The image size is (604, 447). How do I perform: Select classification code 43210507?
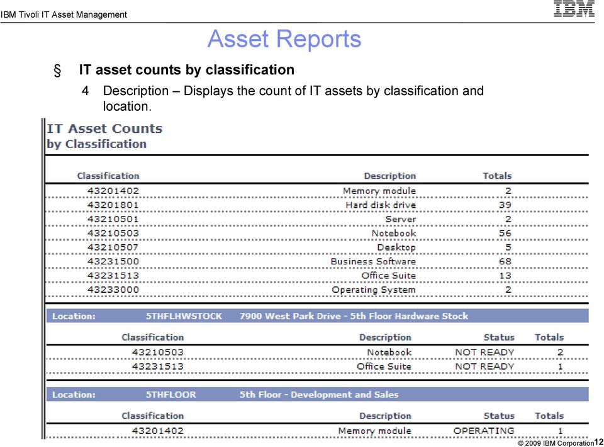(x=113, y=247)
